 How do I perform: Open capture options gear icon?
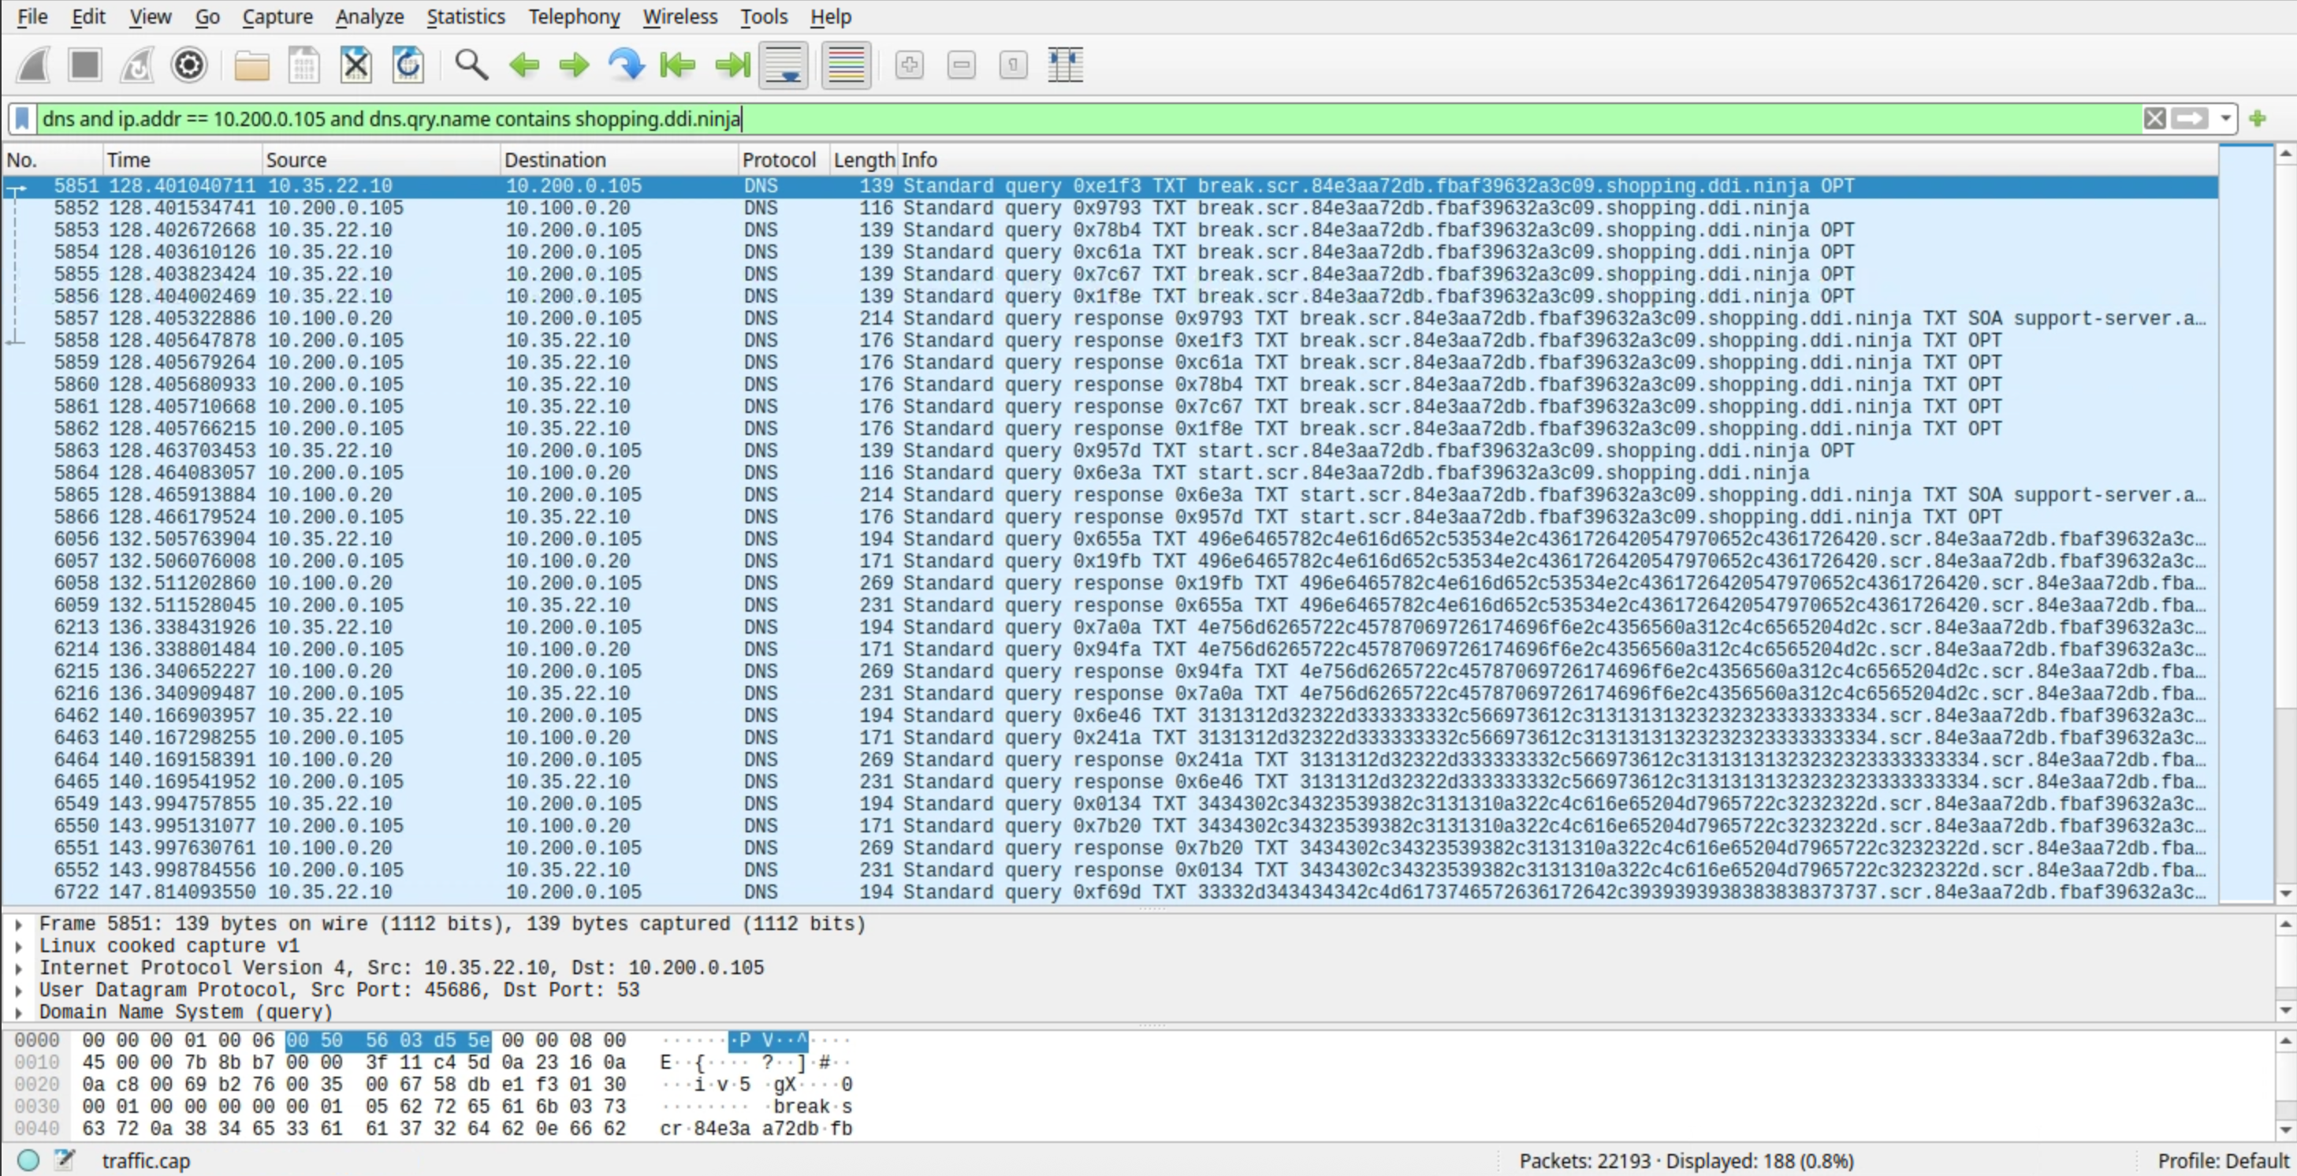(189, 65)
